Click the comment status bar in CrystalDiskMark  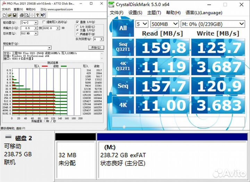coord(178,122)
